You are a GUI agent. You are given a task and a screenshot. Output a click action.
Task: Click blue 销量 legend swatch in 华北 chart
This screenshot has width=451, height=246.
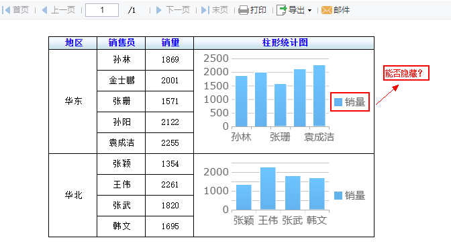click(x=338, y=196)
